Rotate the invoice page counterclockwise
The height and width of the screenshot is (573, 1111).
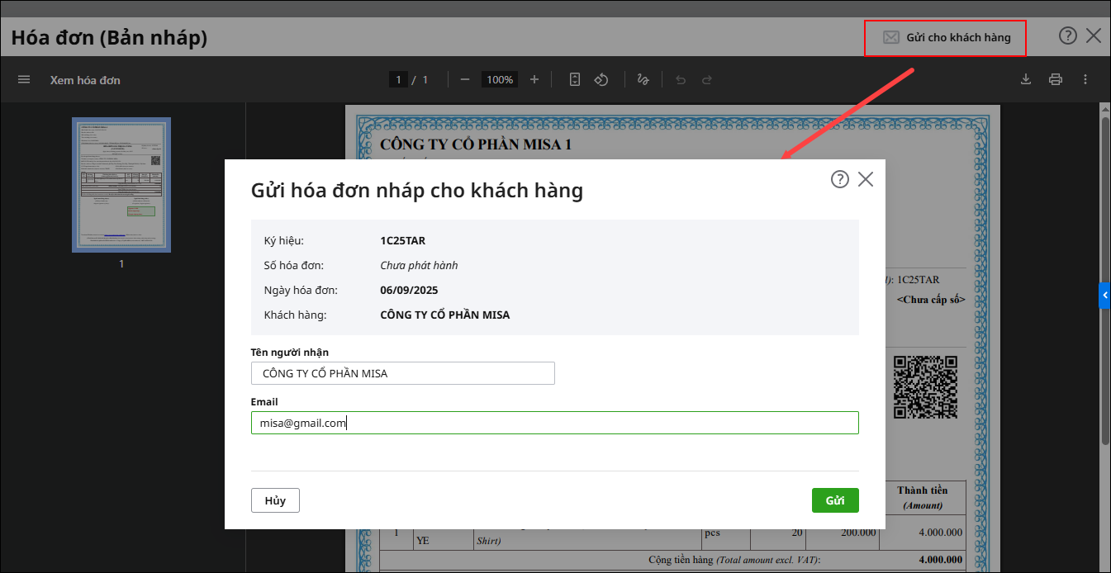601,79
